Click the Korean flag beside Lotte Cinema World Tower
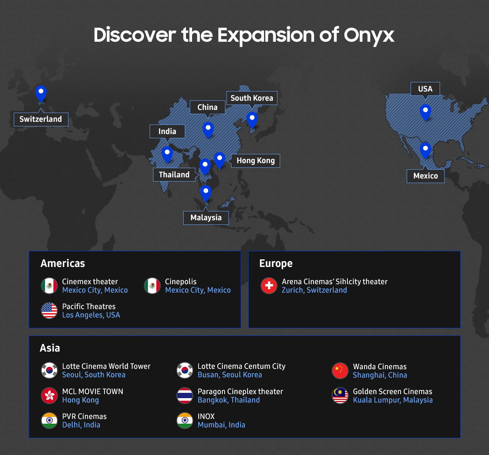Viewport: 489px width, 455px height. pyautogui.click(x=49, y=370)
